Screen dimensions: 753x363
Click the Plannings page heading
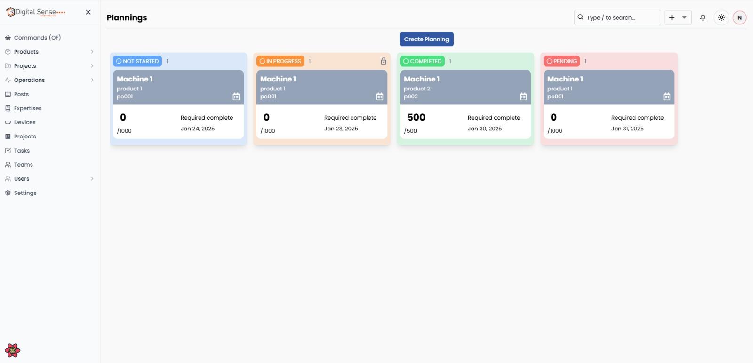click(x=127, y=17)
